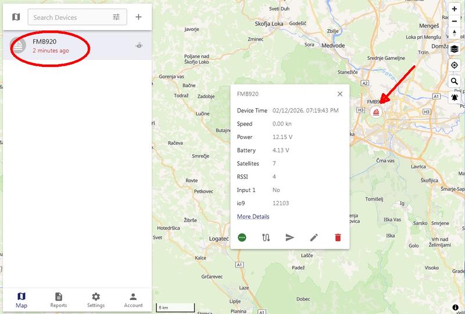Click the io9 value 12103
Image resolution: width=465 pixels, height=314 pixels.
[x=281, y=204]
